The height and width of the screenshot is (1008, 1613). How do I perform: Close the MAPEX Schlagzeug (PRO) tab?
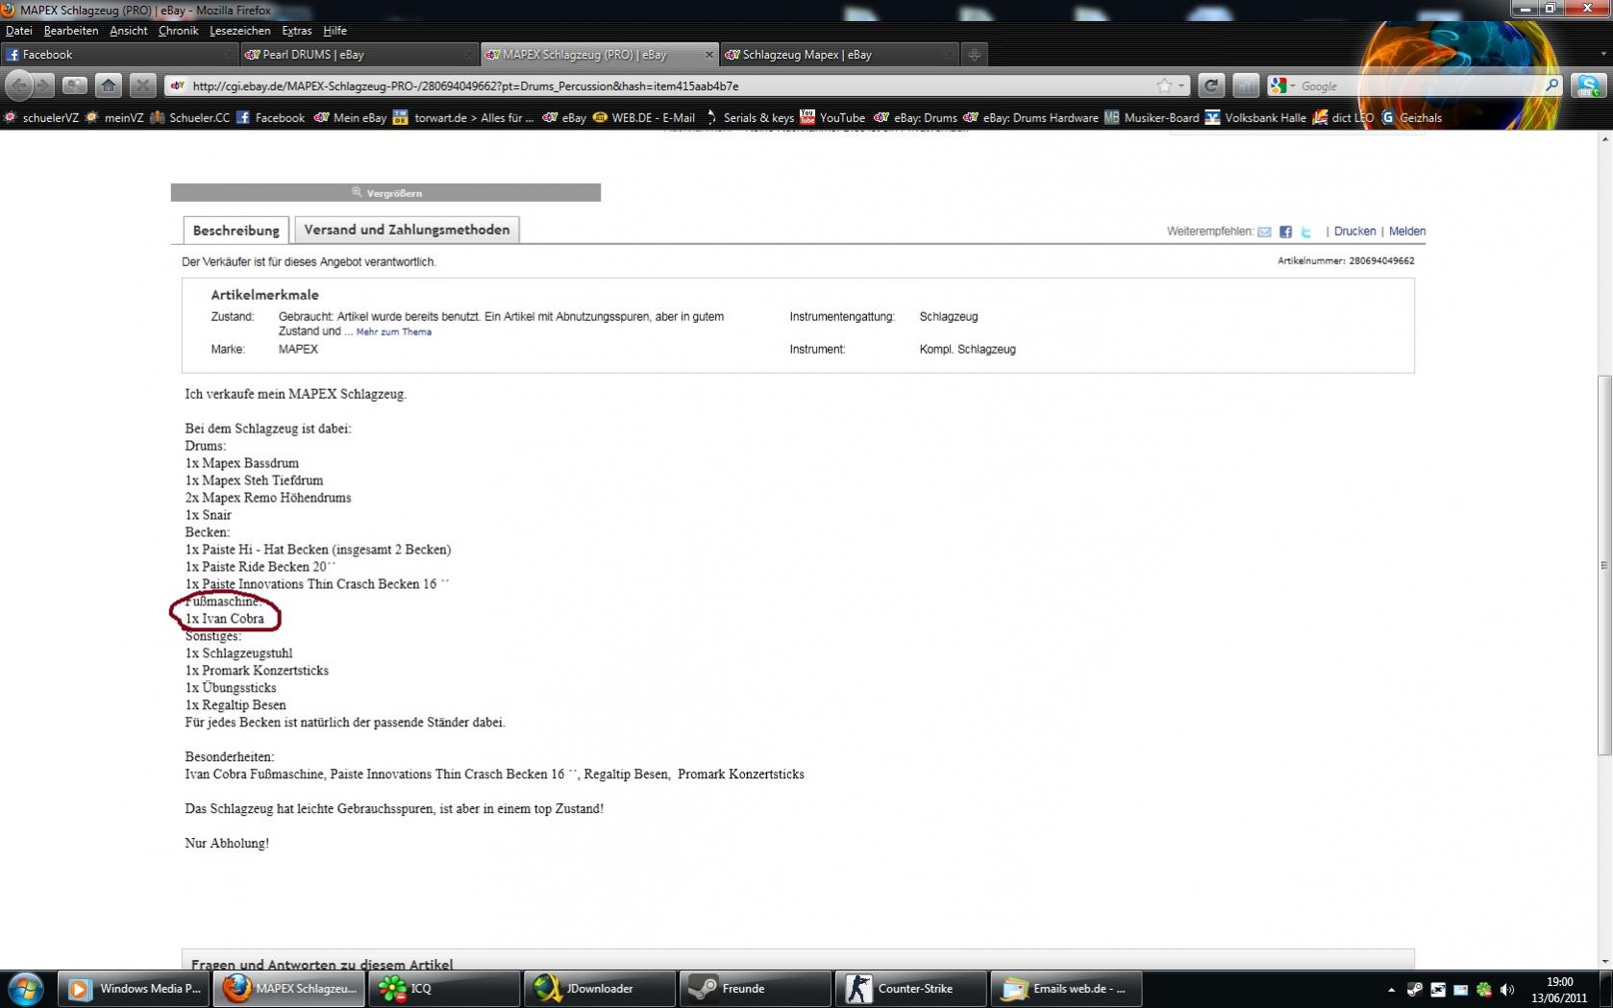pyautogui.click(x=709, y=55)
